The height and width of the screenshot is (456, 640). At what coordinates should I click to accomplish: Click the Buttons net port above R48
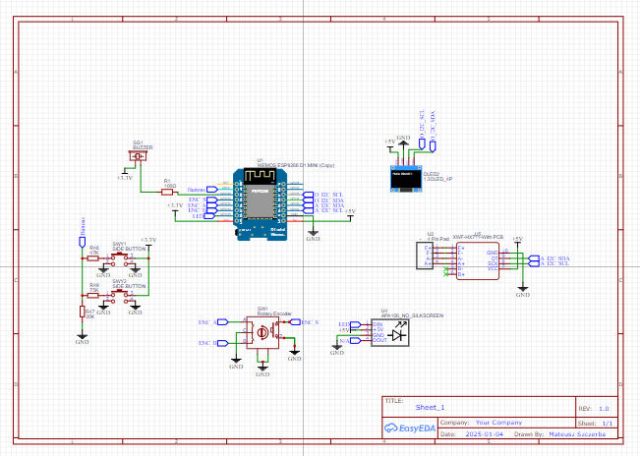pos(82,242)
